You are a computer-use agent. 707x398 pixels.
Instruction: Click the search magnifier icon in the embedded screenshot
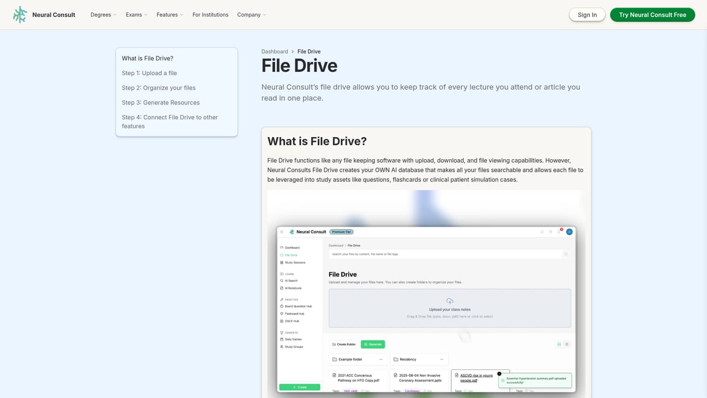point(566,254)
